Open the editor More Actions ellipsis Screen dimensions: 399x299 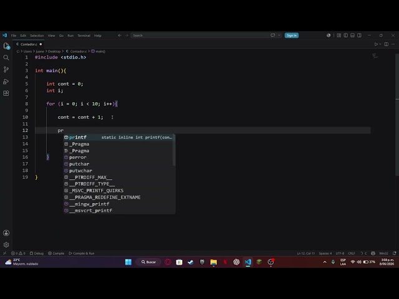click(393, 44)
